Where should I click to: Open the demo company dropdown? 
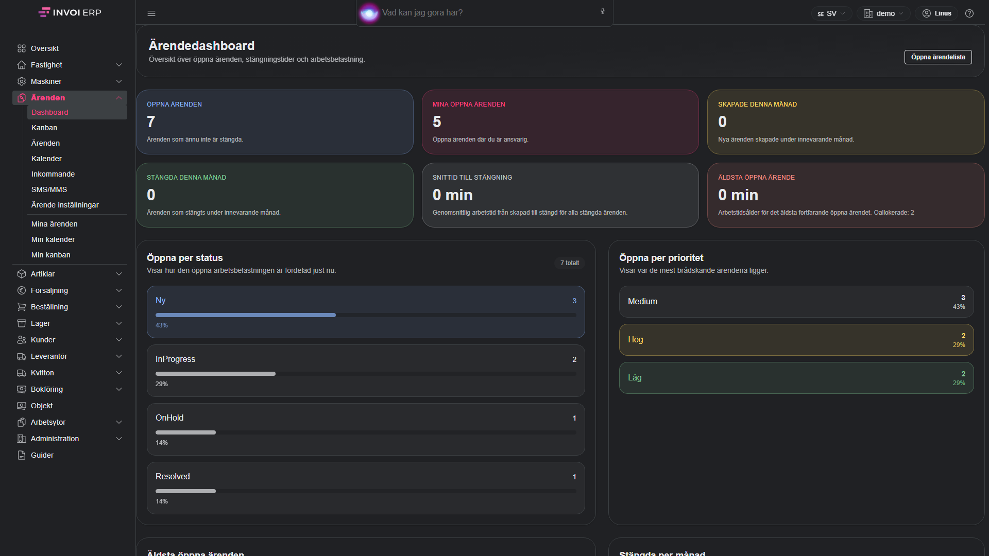pyautogui.click(x=884, y=13)
